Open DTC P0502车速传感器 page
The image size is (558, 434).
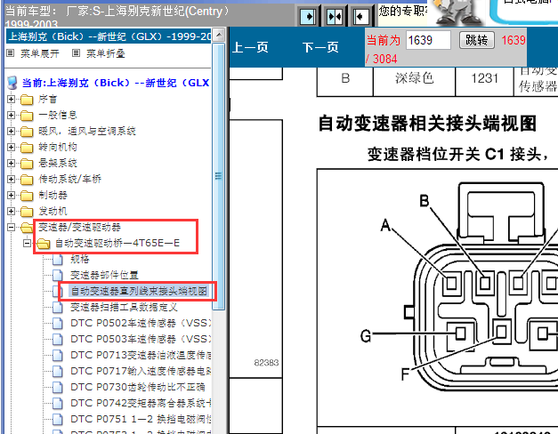pos(141,323)
